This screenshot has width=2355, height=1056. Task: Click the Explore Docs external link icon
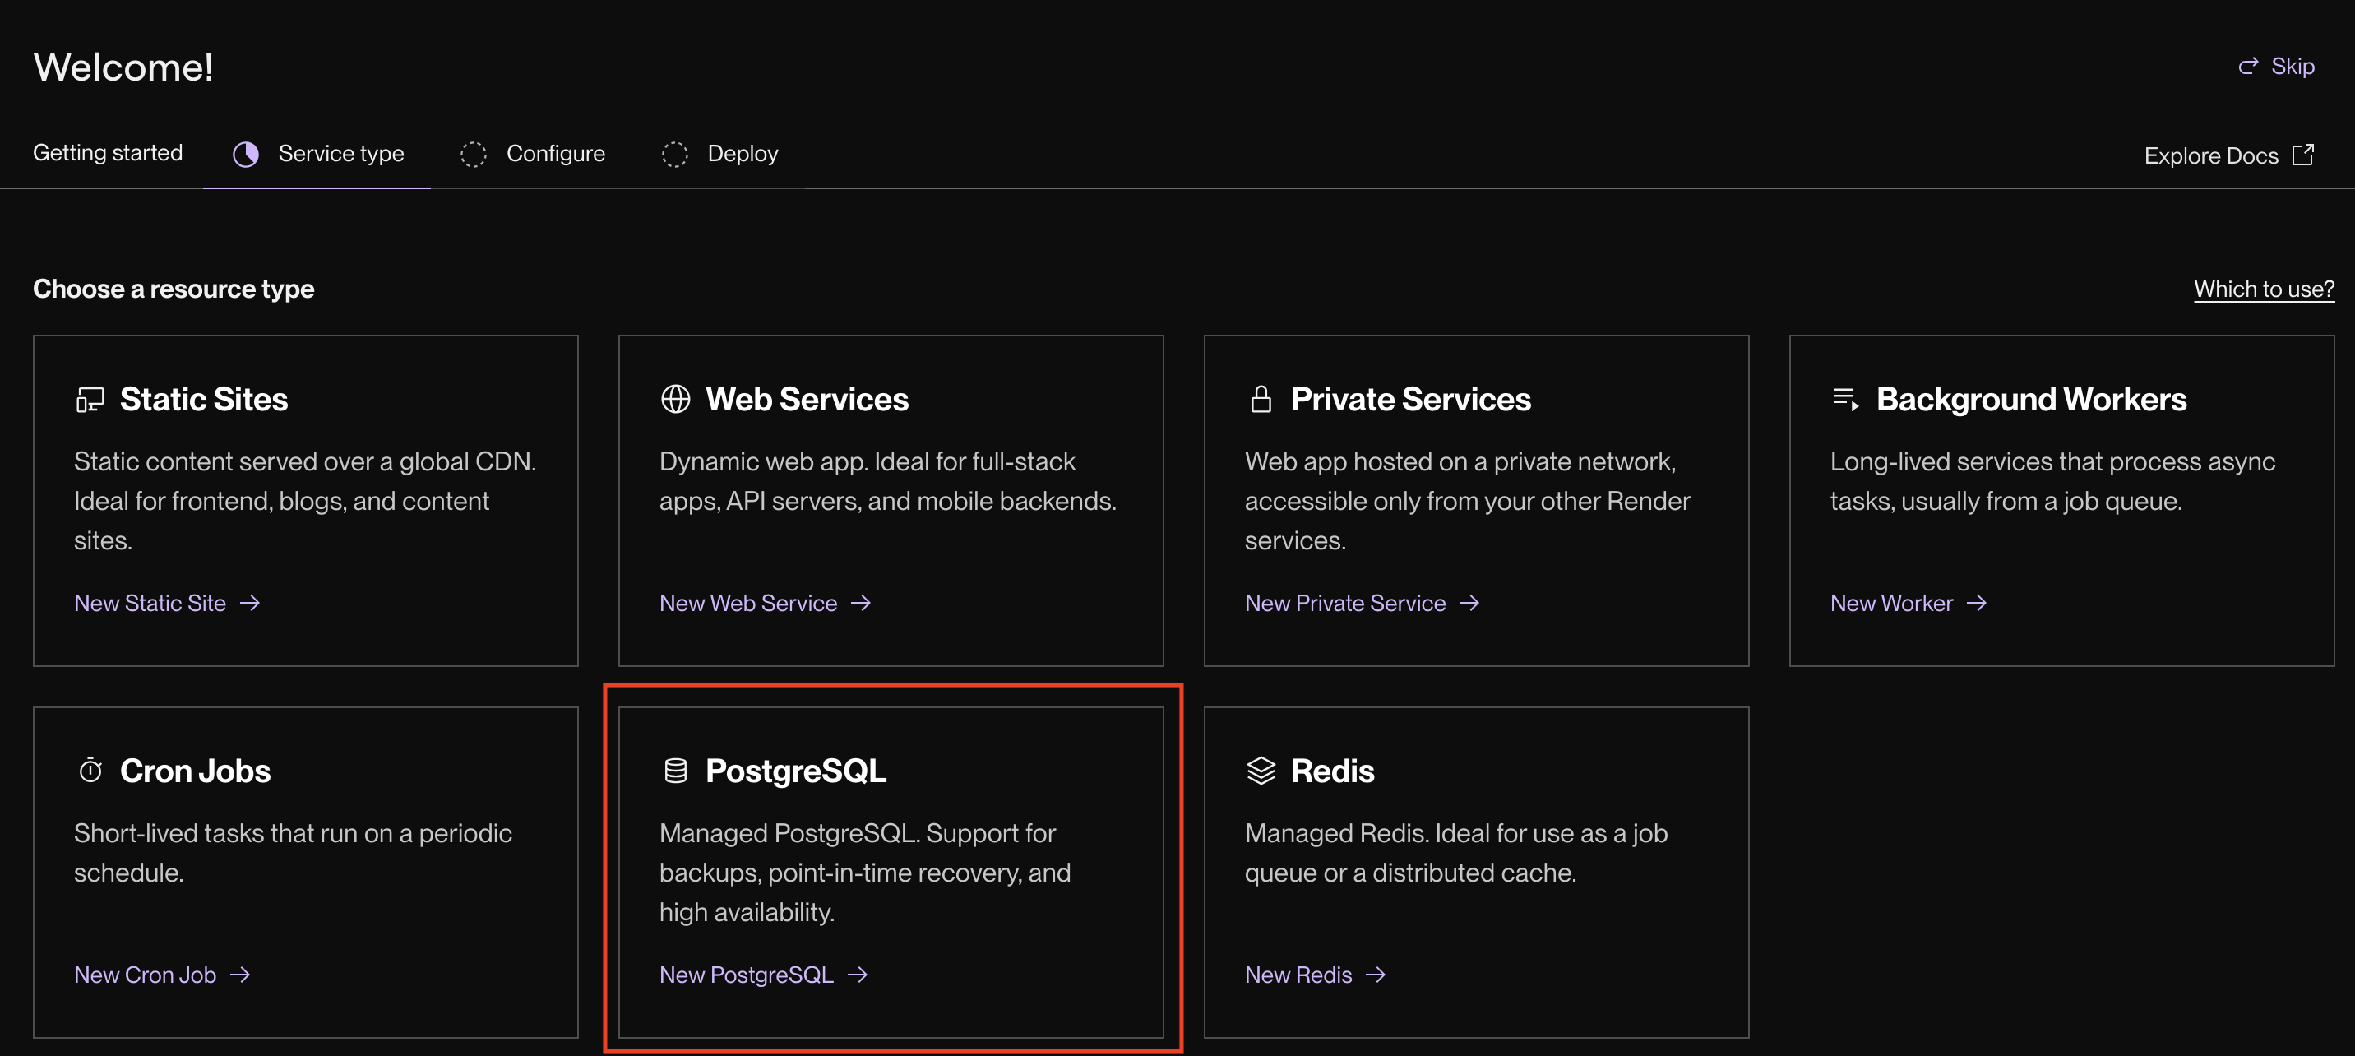[2303, 155]
